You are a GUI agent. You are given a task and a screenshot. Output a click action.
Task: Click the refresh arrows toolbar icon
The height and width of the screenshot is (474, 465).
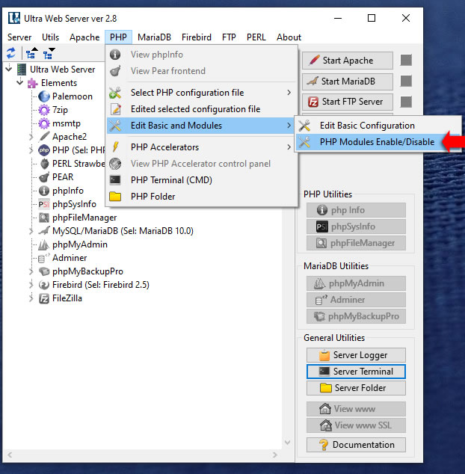click(11, 54)
